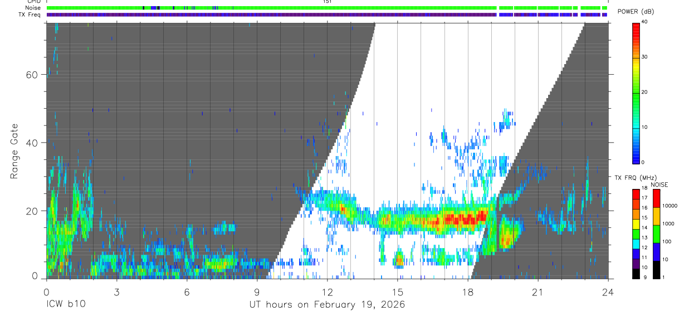This screenshot has height=316, width=684.
Task: Click the "ICW b10" radar beam label
Action: coord(66,305)
